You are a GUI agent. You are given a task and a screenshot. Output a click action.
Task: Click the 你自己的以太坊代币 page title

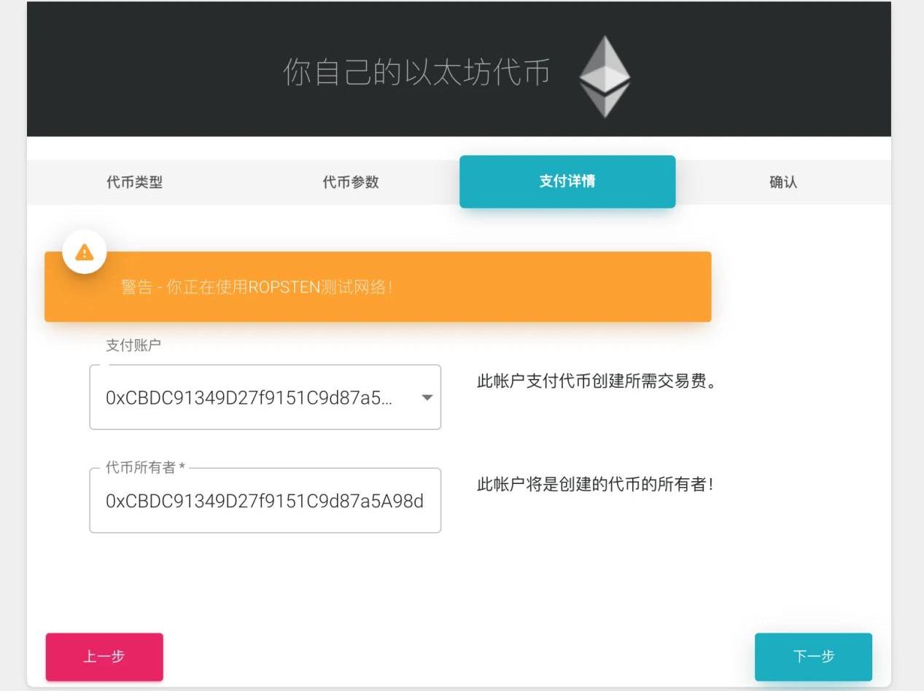point(416,73)
